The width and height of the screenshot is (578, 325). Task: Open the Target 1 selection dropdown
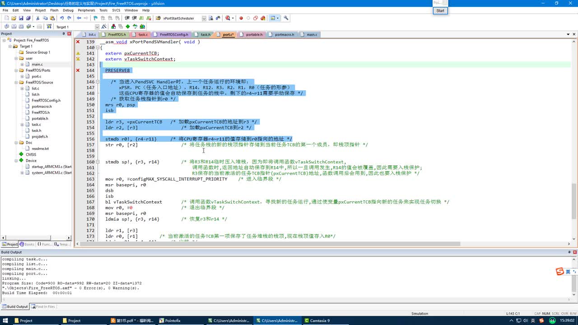tap(97, 27)
